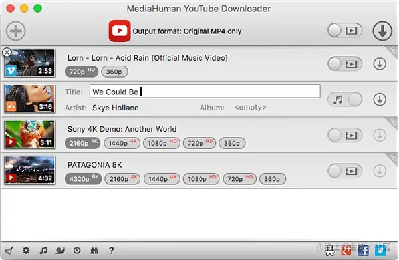Click the add URL plus button
399x260 pixels.
(x=16, y=31)
